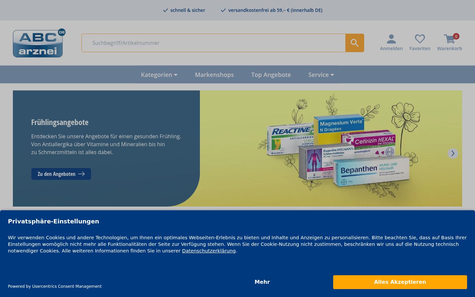Expand the Service dropdown menu
475x297 pixels.
point(321,75)
